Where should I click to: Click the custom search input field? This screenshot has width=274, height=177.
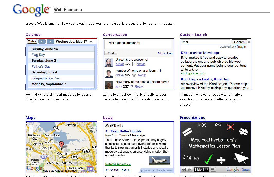pos(206,42)
